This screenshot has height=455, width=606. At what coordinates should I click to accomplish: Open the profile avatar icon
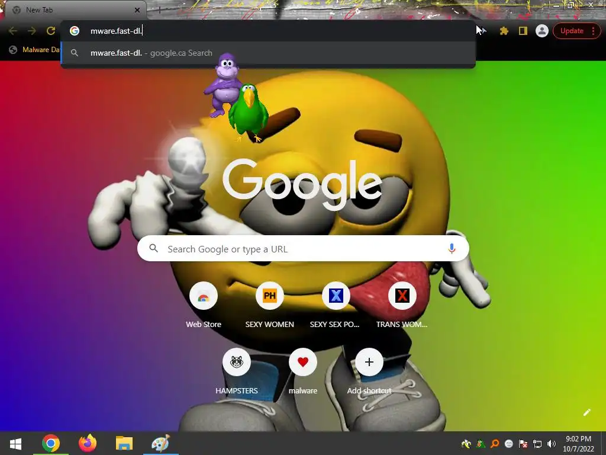pyautogui.click(x=542, y=31)
